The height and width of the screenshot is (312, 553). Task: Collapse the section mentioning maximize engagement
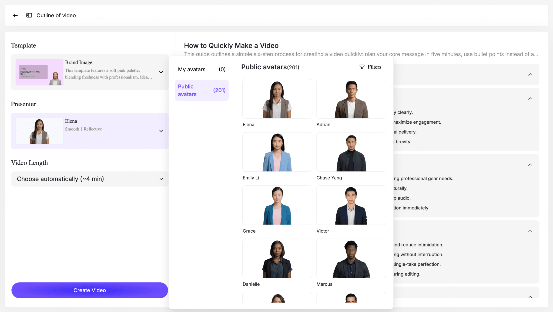(x=530, y=99)
